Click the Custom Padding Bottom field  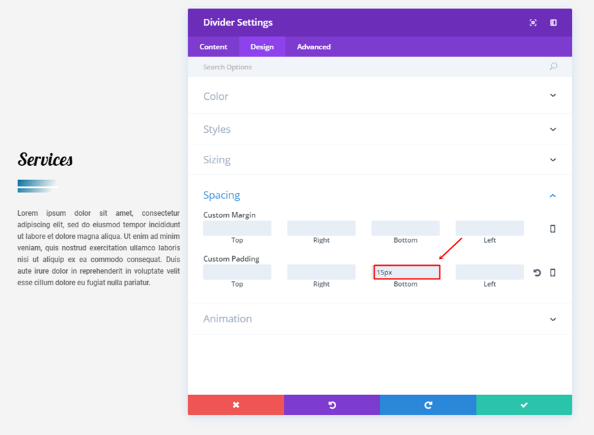coord(406,272)
